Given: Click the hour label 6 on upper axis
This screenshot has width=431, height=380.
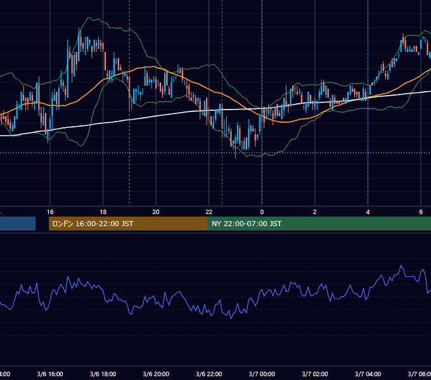Looking at the screenshot, I should pyautogui.click(x=421, y=212).
